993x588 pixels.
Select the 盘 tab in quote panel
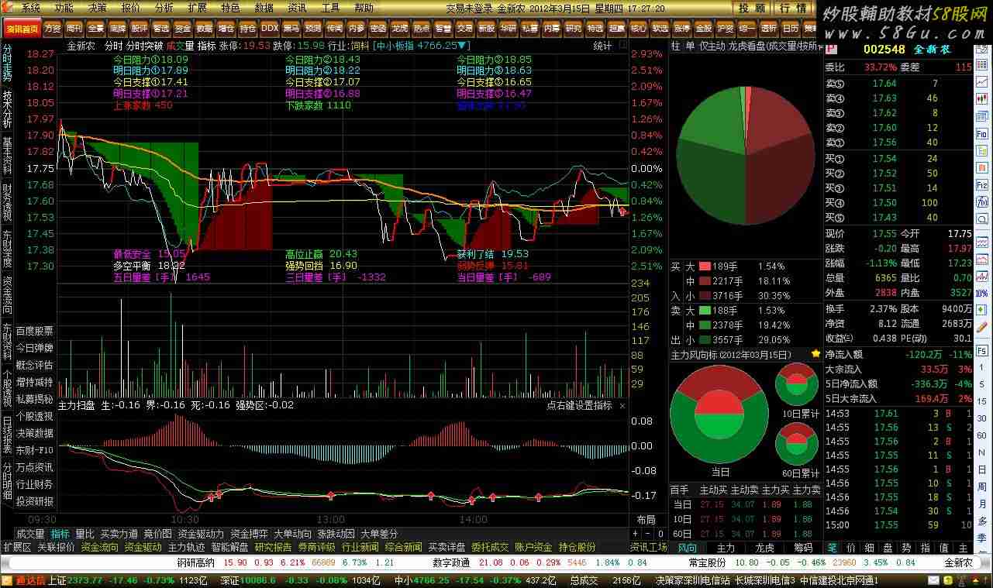coord(888,547)
